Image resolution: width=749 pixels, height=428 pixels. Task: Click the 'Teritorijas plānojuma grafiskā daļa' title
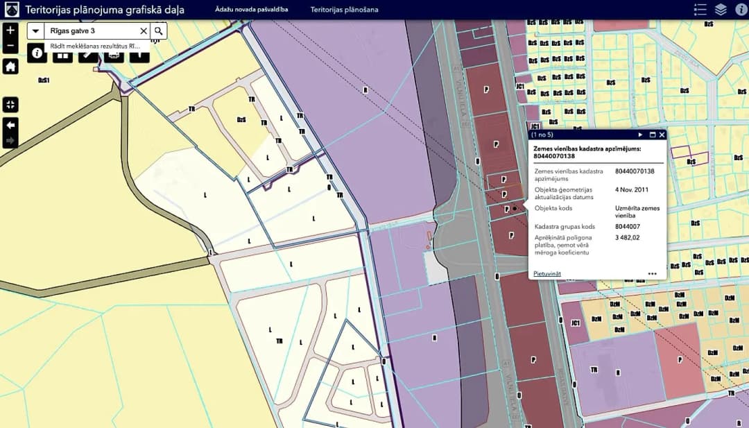tap(105, 10)
